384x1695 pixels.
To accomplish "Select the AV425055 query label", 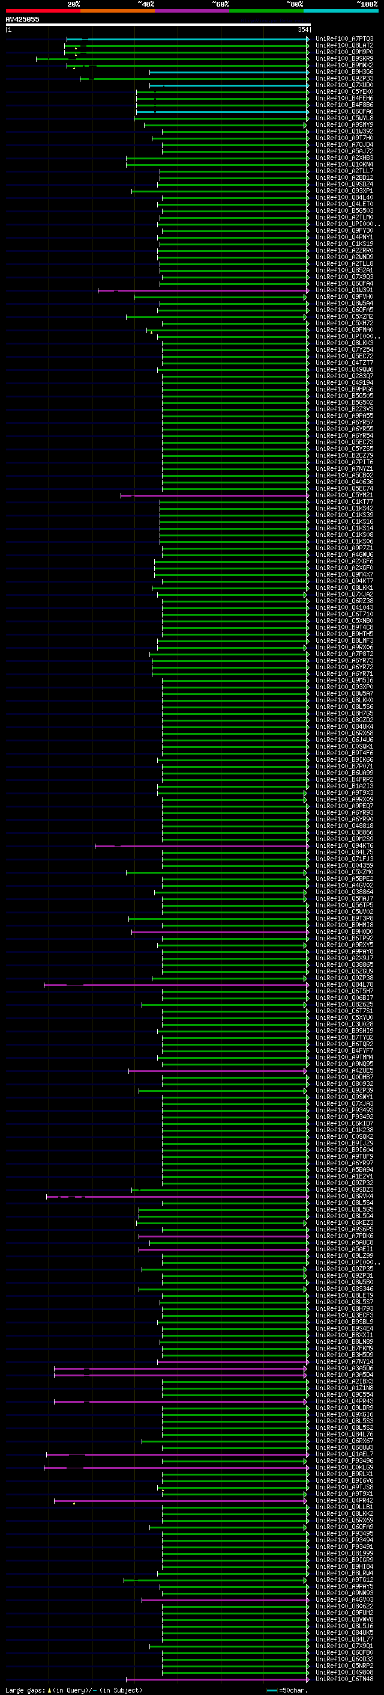I will pyautogui.click(x=22, y=19).
